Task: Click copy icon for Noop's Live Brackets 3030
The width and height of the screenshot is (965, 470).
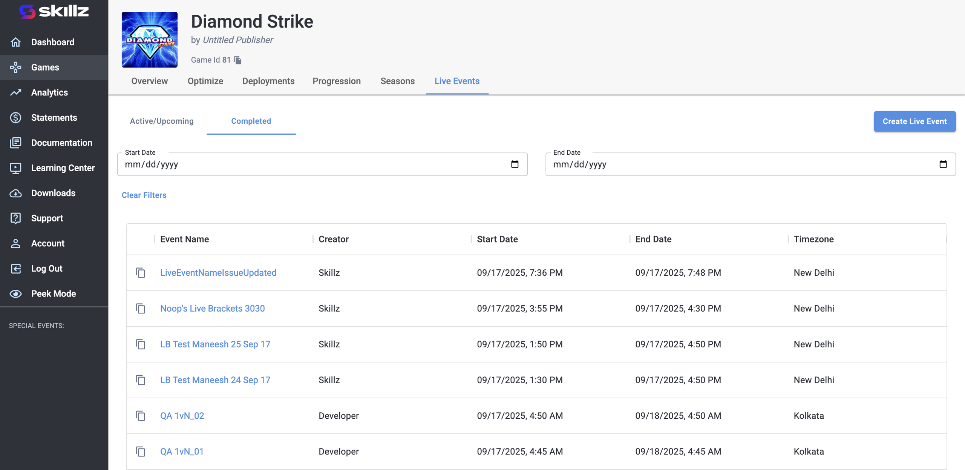Action: [141, 309]
